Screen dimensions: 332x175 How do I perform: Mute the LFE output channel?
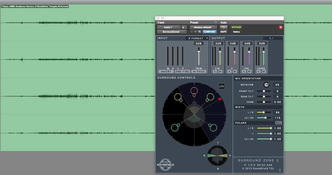[249, 72]
